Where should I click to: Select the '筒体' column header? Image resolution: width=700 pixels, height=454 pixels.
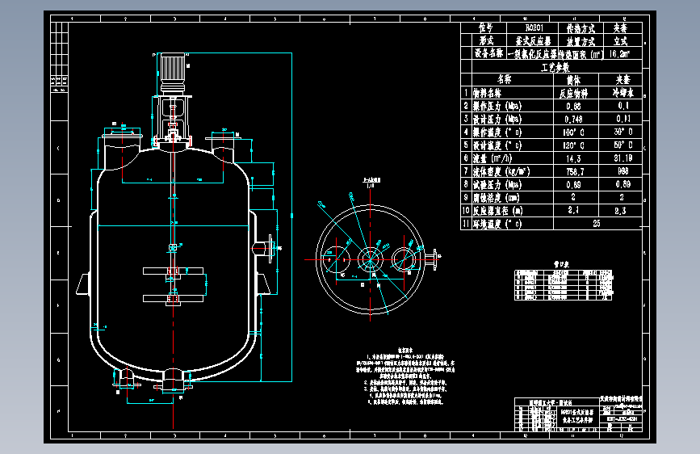[573, 80]
